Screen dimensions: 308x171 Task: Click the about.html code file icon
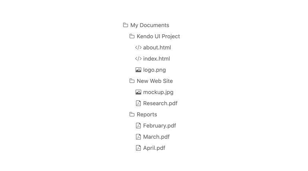(x=138, y=47)
